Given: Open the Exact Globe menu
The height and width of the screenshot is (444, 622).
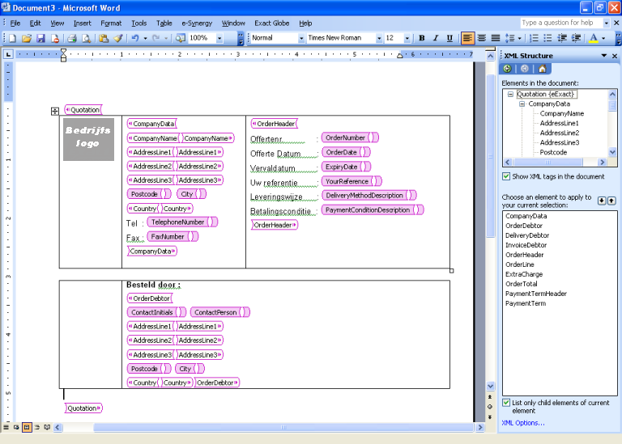Looking at the screenshot, I should [272, 23].
